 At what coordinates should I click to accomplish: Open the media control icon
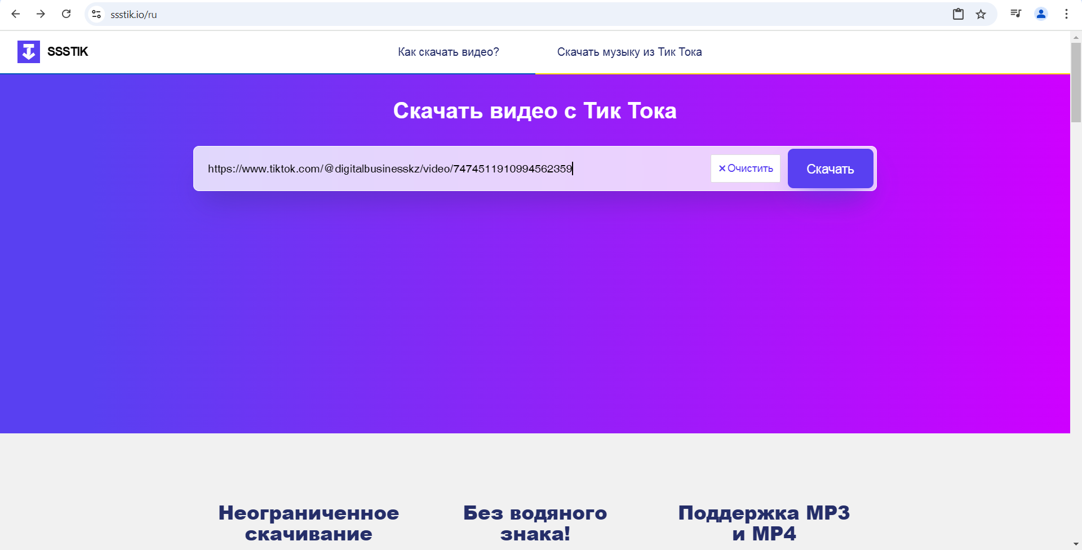click(x=1016, y=14)
